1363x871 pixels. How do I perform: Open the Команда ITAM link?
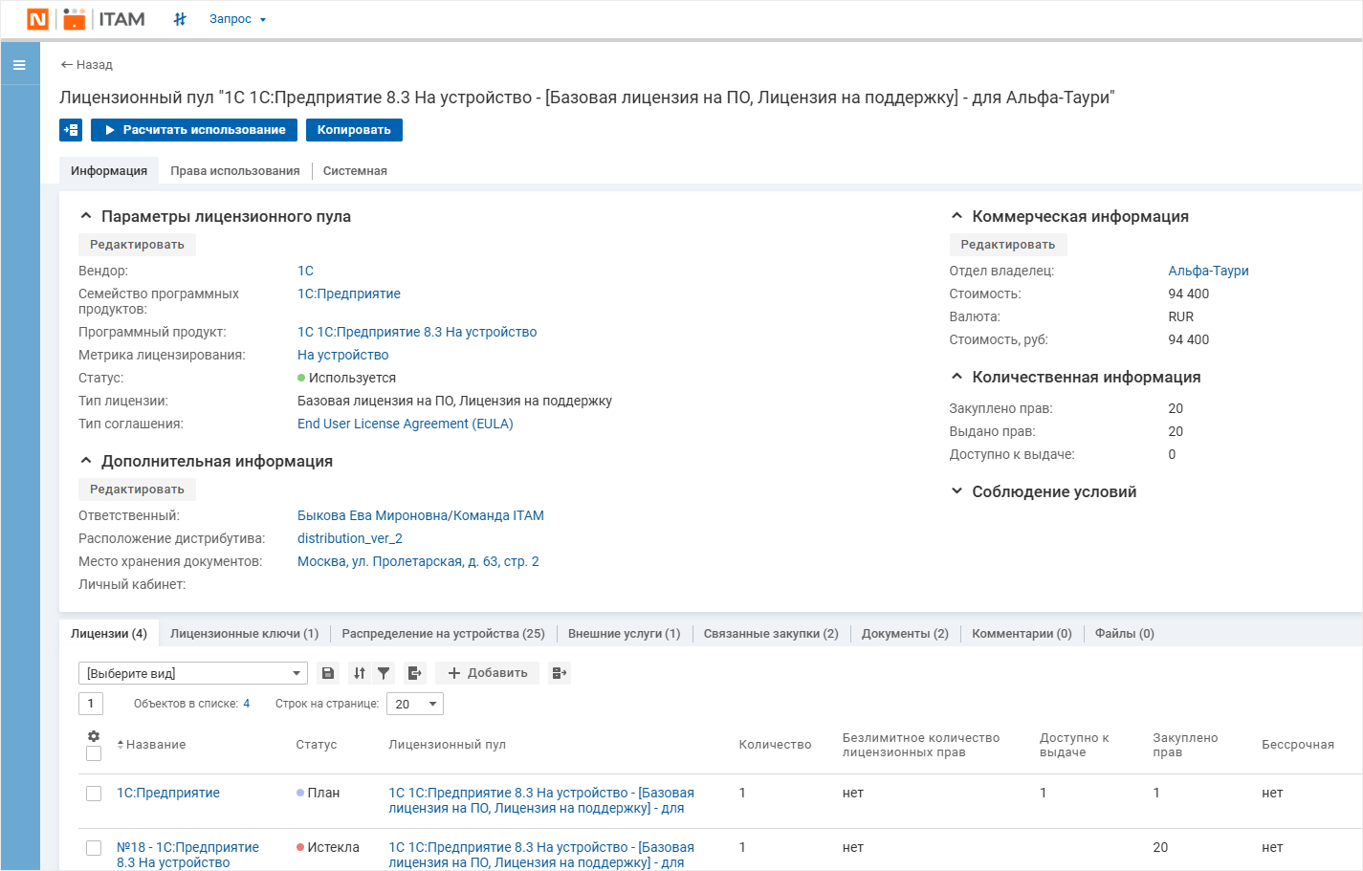coord(498,516)
